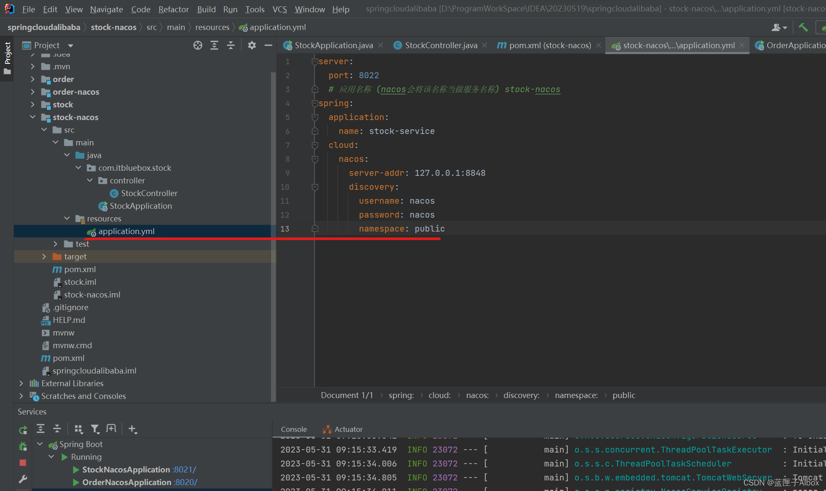Collapse the stock-nacos module

tap(33, 117)
